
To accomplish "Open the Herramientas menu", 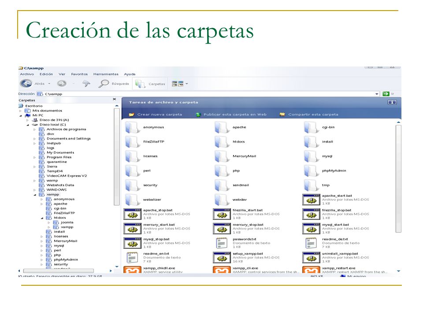I will (x=106, y=74).
